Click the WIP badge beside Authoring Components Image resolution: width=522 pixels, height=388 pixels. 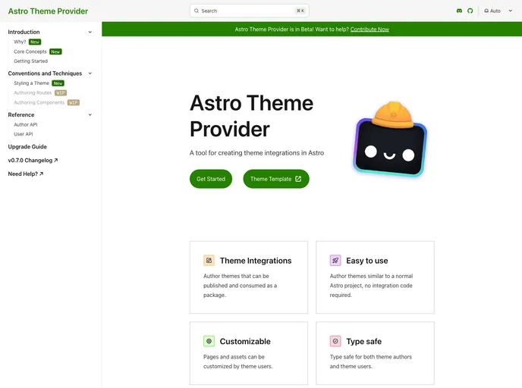point(74,102)
